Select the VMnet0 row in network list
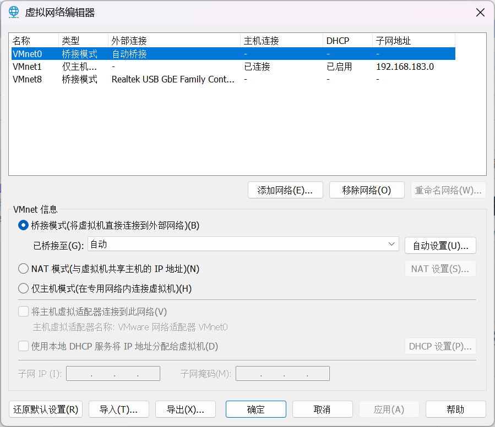This screenshot has height=427, width=495. (233, 54)
